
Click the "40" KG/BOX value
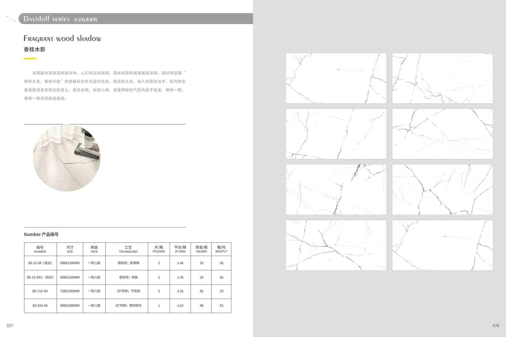point(201,305)
